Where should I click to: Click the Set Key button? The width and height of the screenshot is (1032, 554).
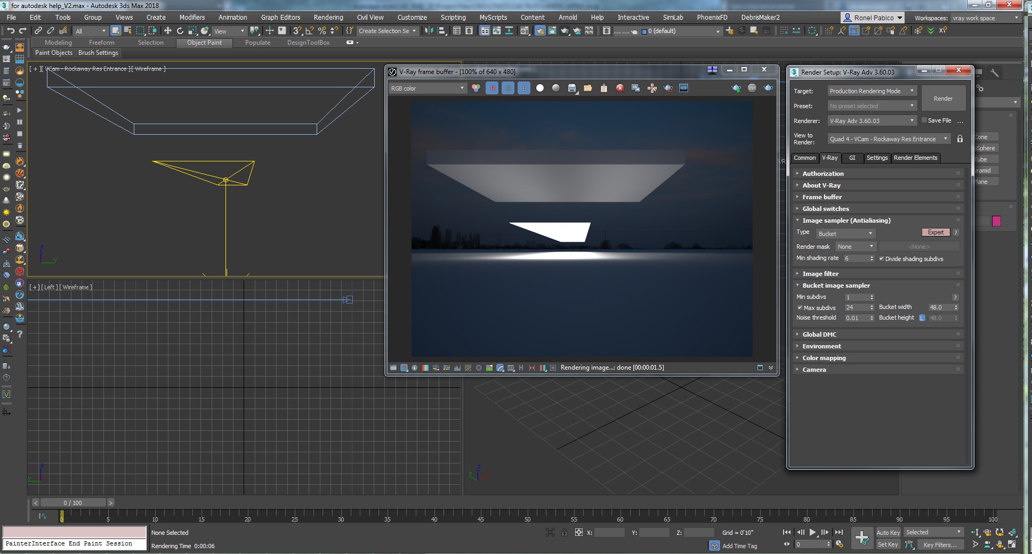[x=888, y=544]
